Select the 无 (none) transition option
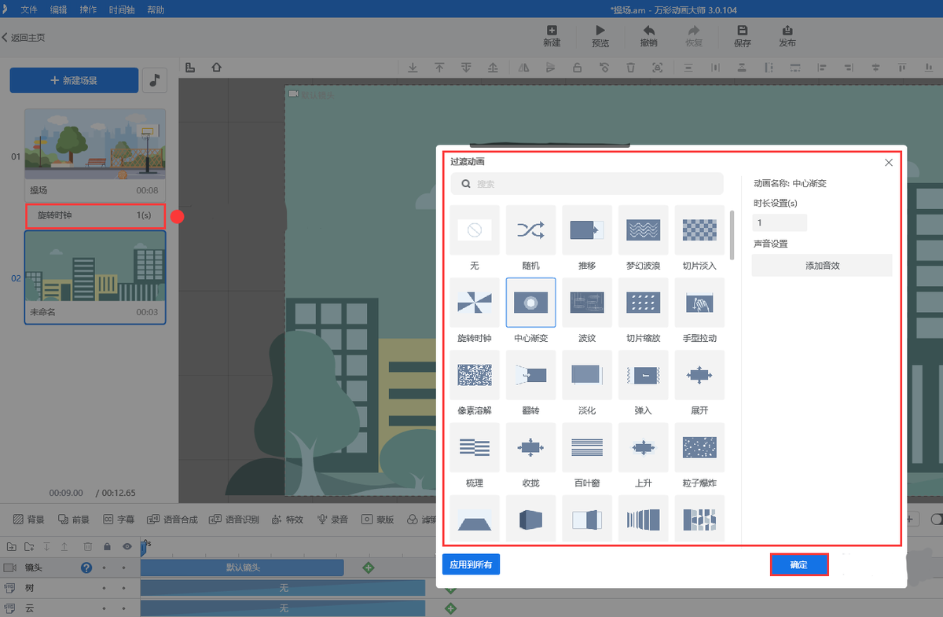This screenshot has width=943, height=617. click(x=475, y=230)
